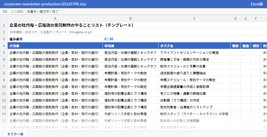Image resolution: width=267 pixels, height=137 pixels.
Task: Click the Excel版 label in title bar
Action: tap(257, 4)
